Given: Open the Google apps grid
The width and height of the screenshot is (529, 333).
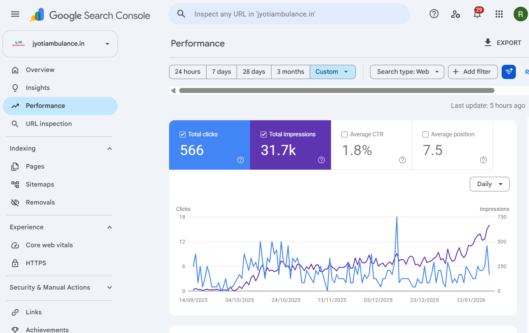Looking at the screenshot, I should (x=499, y=14).
